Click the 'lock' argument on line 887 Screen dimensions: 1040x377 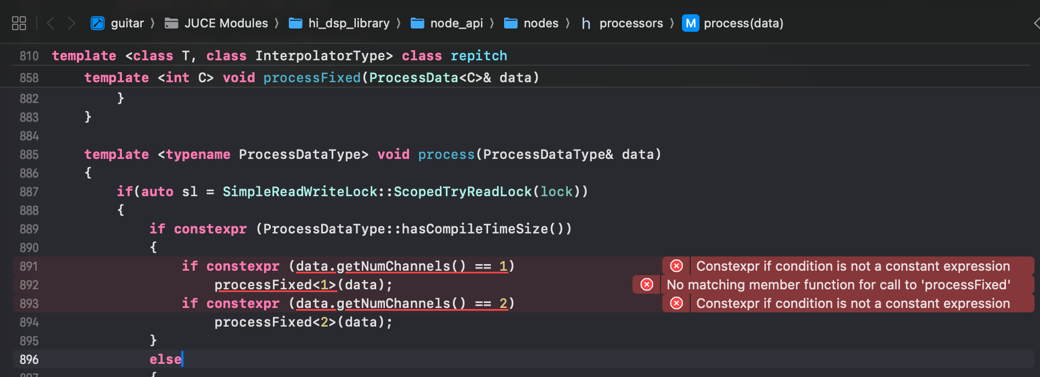point(557,192)
